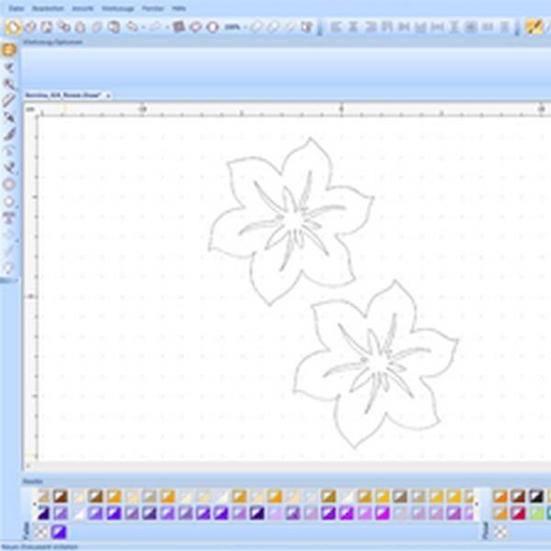
Task: Click the palette scroll arrow at left end
Action: coord(34,504)
